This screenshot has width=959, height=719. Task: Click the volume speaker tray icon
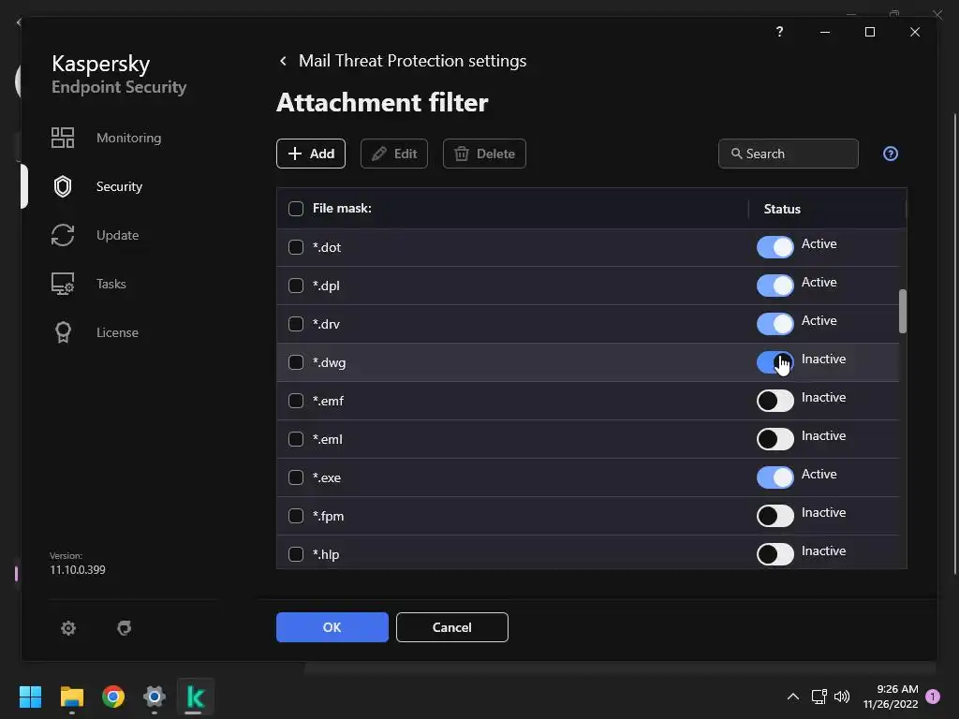[842, 697]
